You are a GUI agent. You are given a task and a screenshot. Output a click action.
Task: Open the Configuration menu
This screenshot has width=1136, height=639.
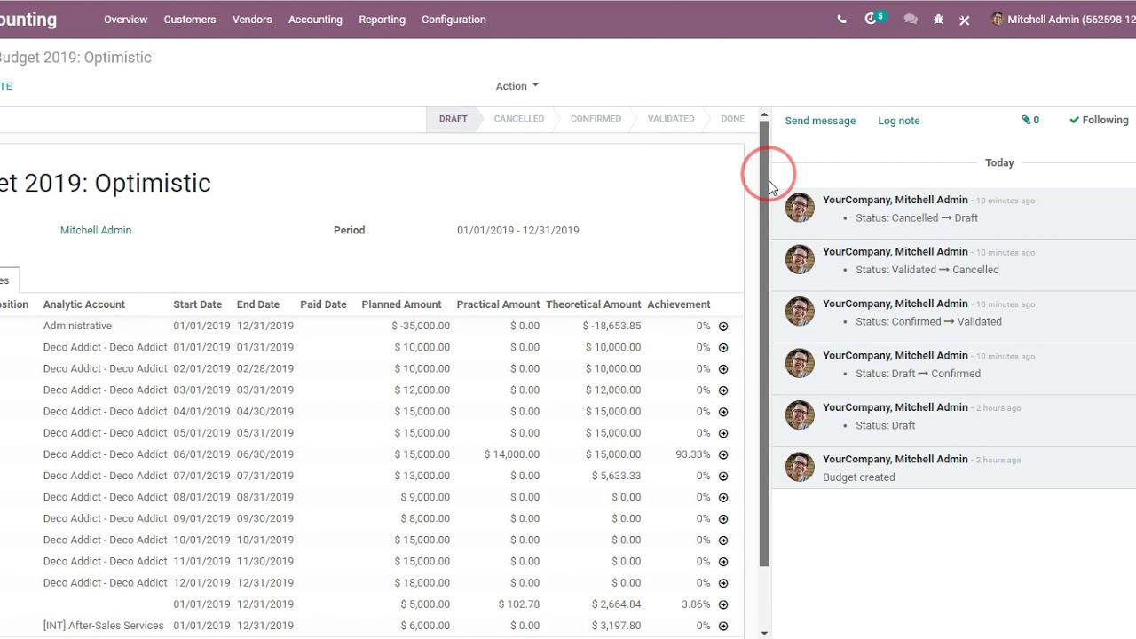(454, 19)
